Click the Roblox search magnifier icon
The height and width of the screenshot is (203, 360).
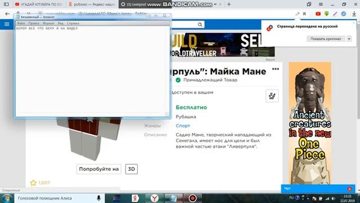point(200,24)
